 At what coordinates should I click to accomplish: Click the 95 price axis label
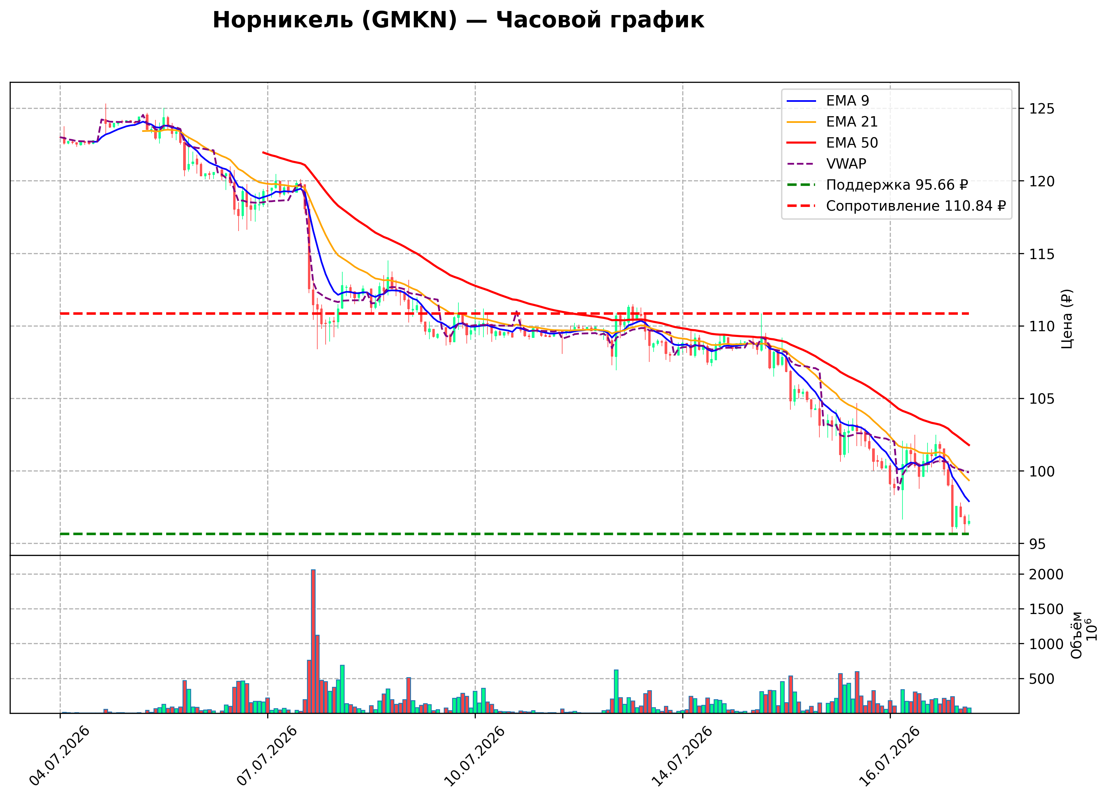(x=1037, y=544)
